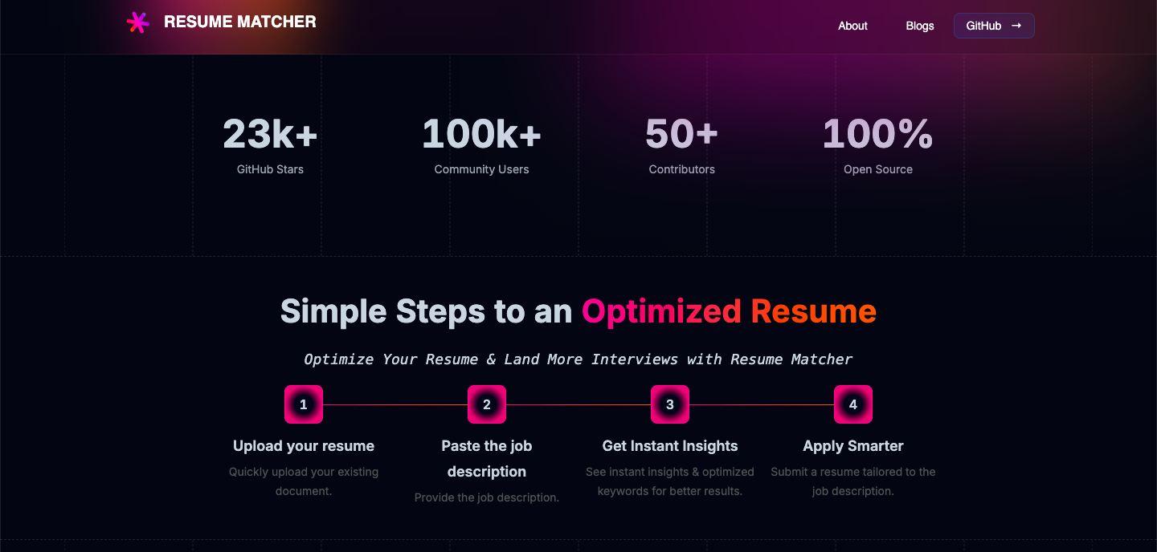
Task: Click the Contributors label
Action: pyautogui.click(x=681, y=169)
